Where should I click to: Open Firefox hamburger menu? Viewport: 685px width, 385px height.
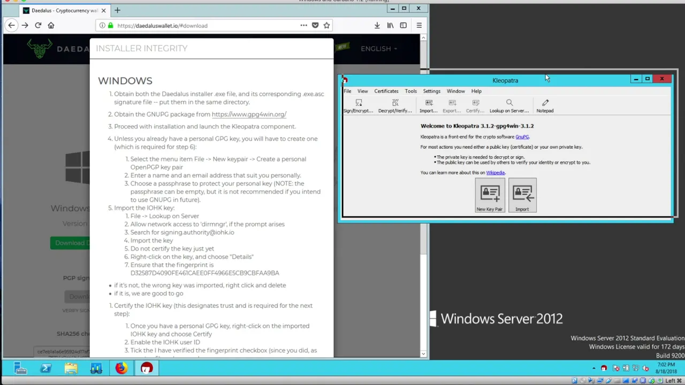coord(419,25)
